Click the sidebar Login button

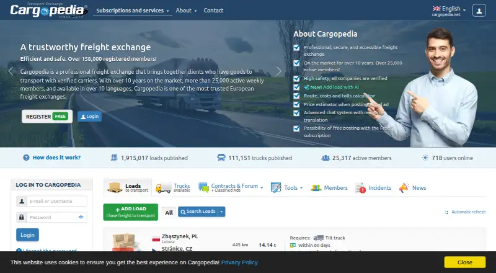27,235
